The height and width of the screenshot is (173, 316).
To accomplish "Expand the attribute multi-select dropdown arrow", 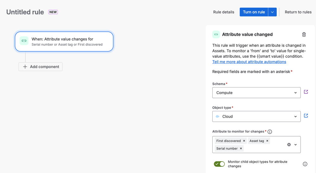I will click(x=295, y=144).
